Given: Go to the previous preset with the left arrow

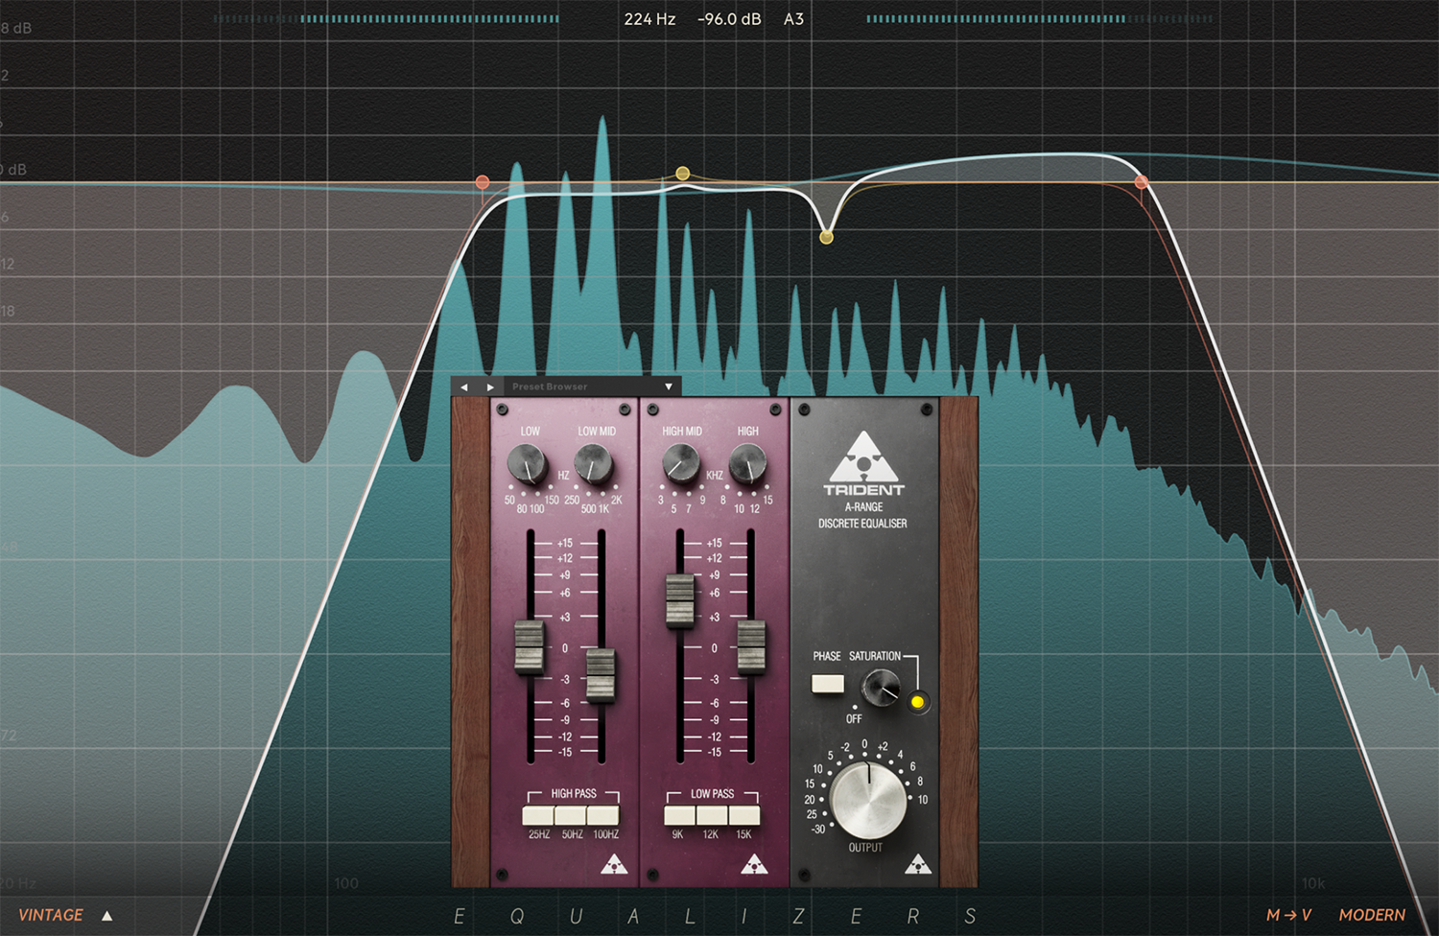Looking at the screenshot, I should pyautogui.click(x=464, y=386).
